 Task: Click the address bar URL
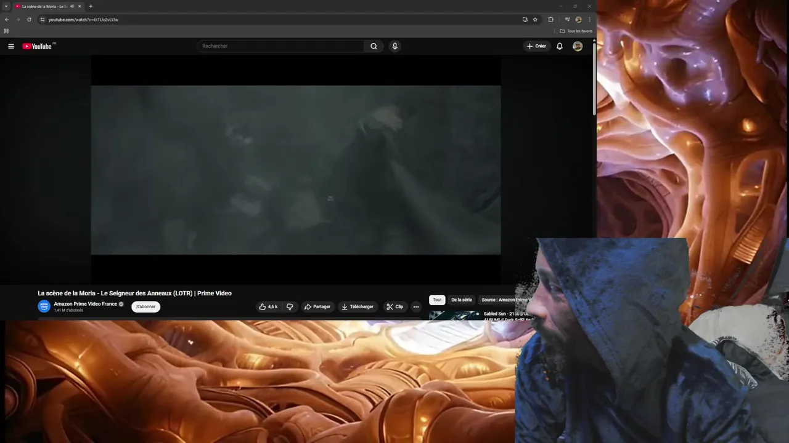tap(83, 20)
